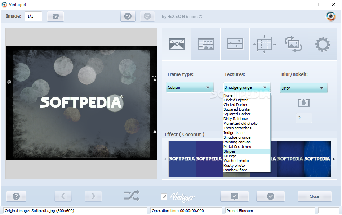
Task: Click Original image status text
Action: click(x=40, y=211)
